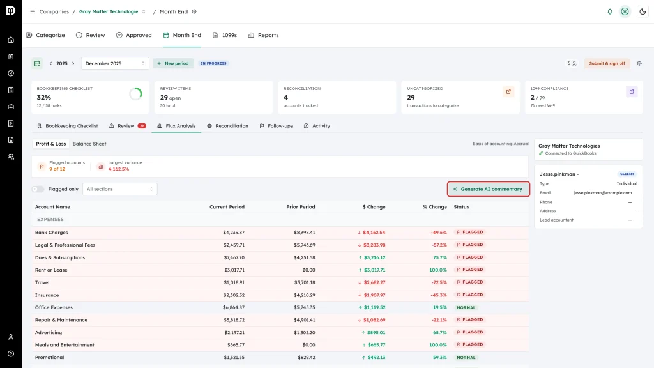Click the bookkeeping checklist progress ring
The height and width of the screenshot is (368, 654).
135,95
